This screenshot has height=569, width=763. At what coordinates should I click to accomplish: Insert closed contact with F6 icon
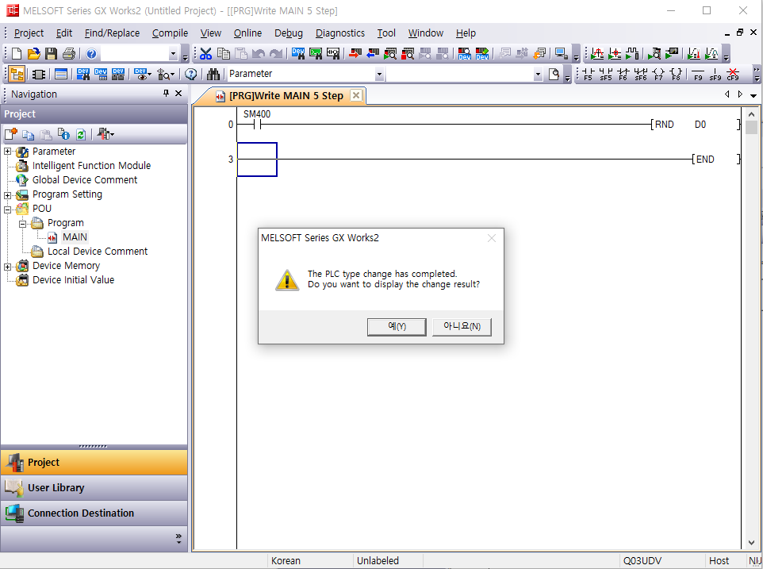coord(623,74)
